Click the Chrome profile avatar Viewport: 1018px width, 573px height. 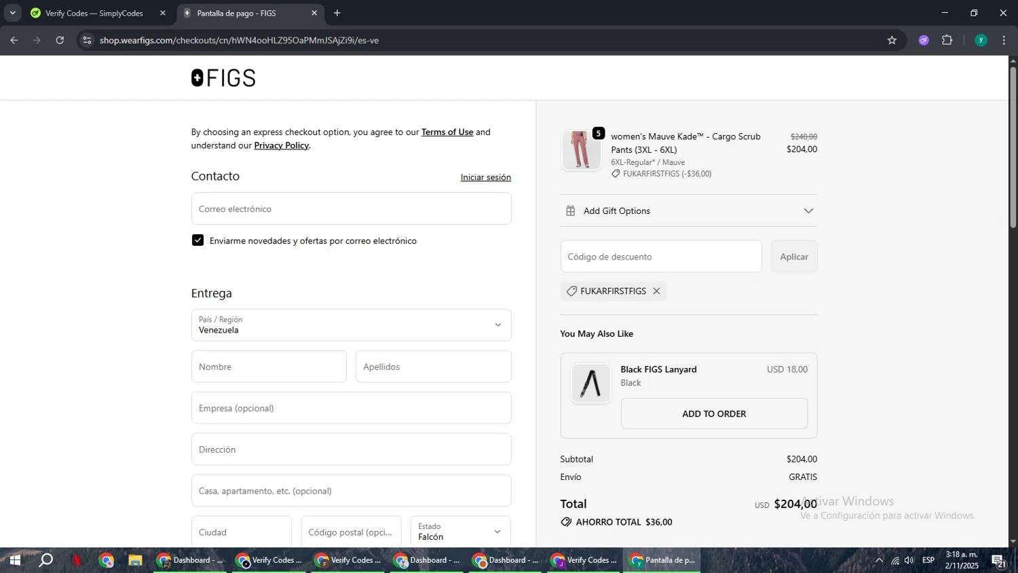point(981,41)
